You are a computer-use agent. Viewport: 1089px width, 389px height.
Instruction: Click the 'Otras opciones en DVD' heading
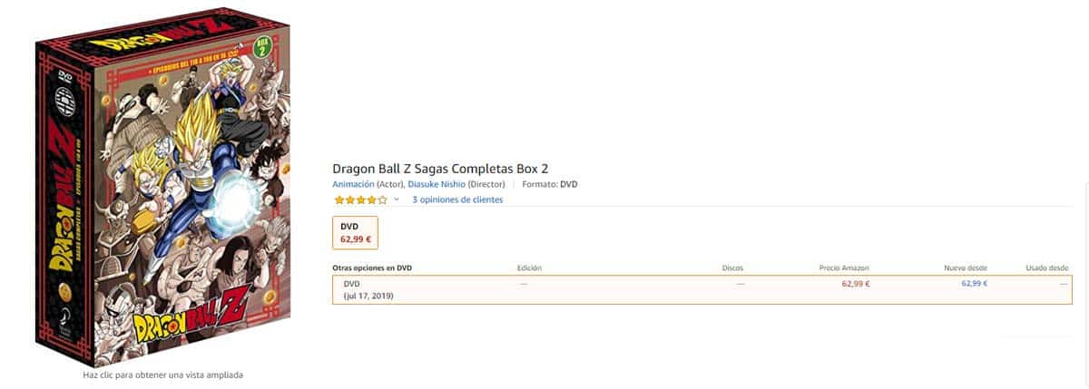372,268
